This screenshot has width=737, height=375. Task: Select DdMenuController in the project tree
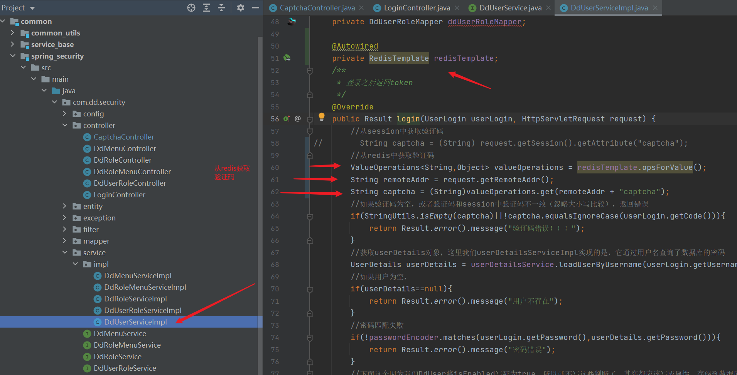125,148
